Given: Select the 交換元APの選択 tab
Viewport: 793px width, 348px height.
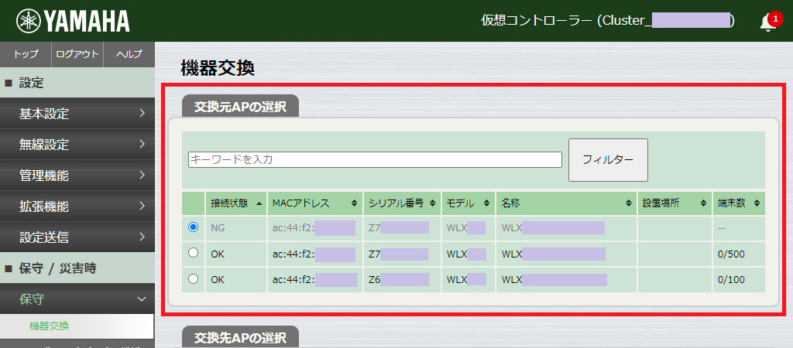Looking at the screenshot, I should [x=240, y=107].
